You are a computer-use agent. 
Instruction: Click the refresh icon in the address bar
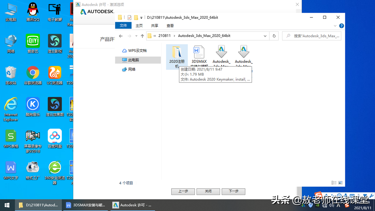tap(274, 36)
